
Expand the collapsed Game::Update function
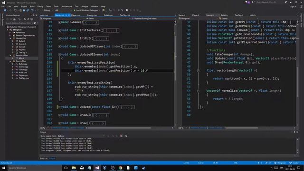click(59, 107)
